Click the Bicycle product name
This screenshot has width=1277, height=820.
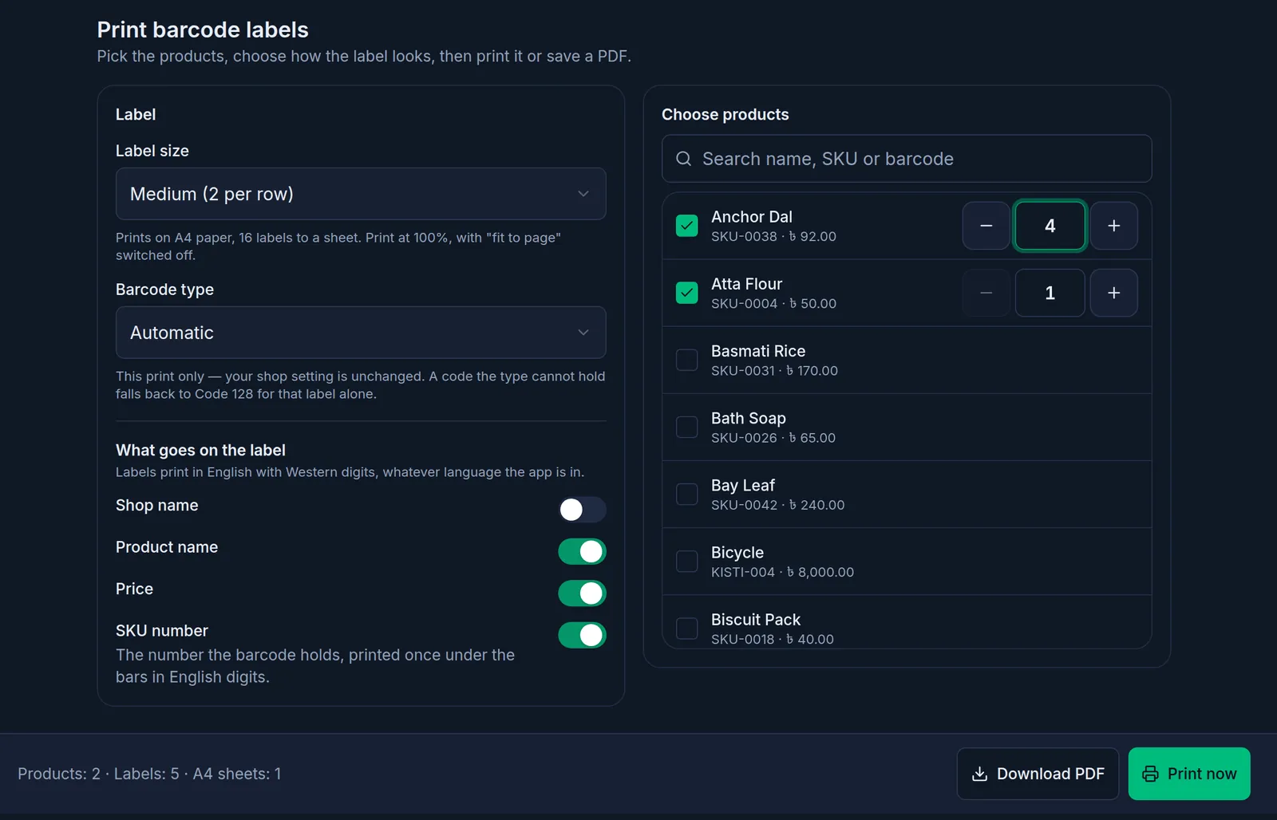[737, 552]
